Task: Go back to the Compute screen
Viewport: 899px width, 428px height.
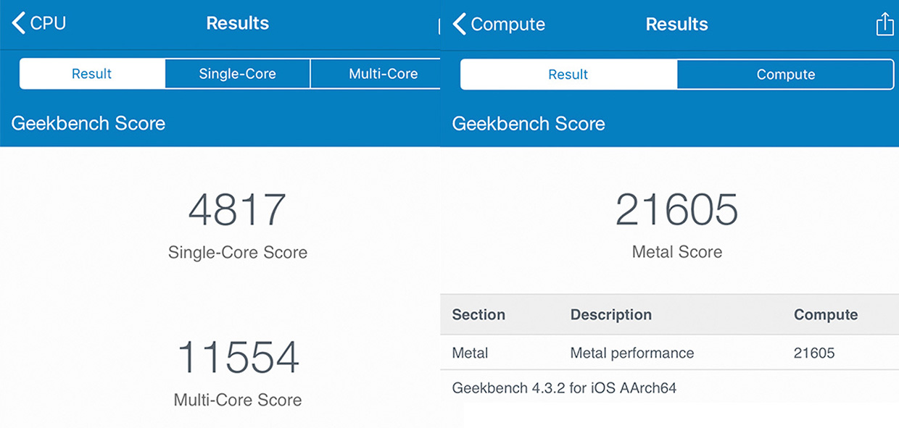Action: (x=499, y=24)
